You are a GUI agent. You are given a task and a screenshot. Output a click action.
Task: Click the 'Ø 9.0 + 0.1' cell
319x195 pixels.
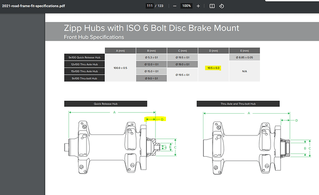[x=151, y=78]
